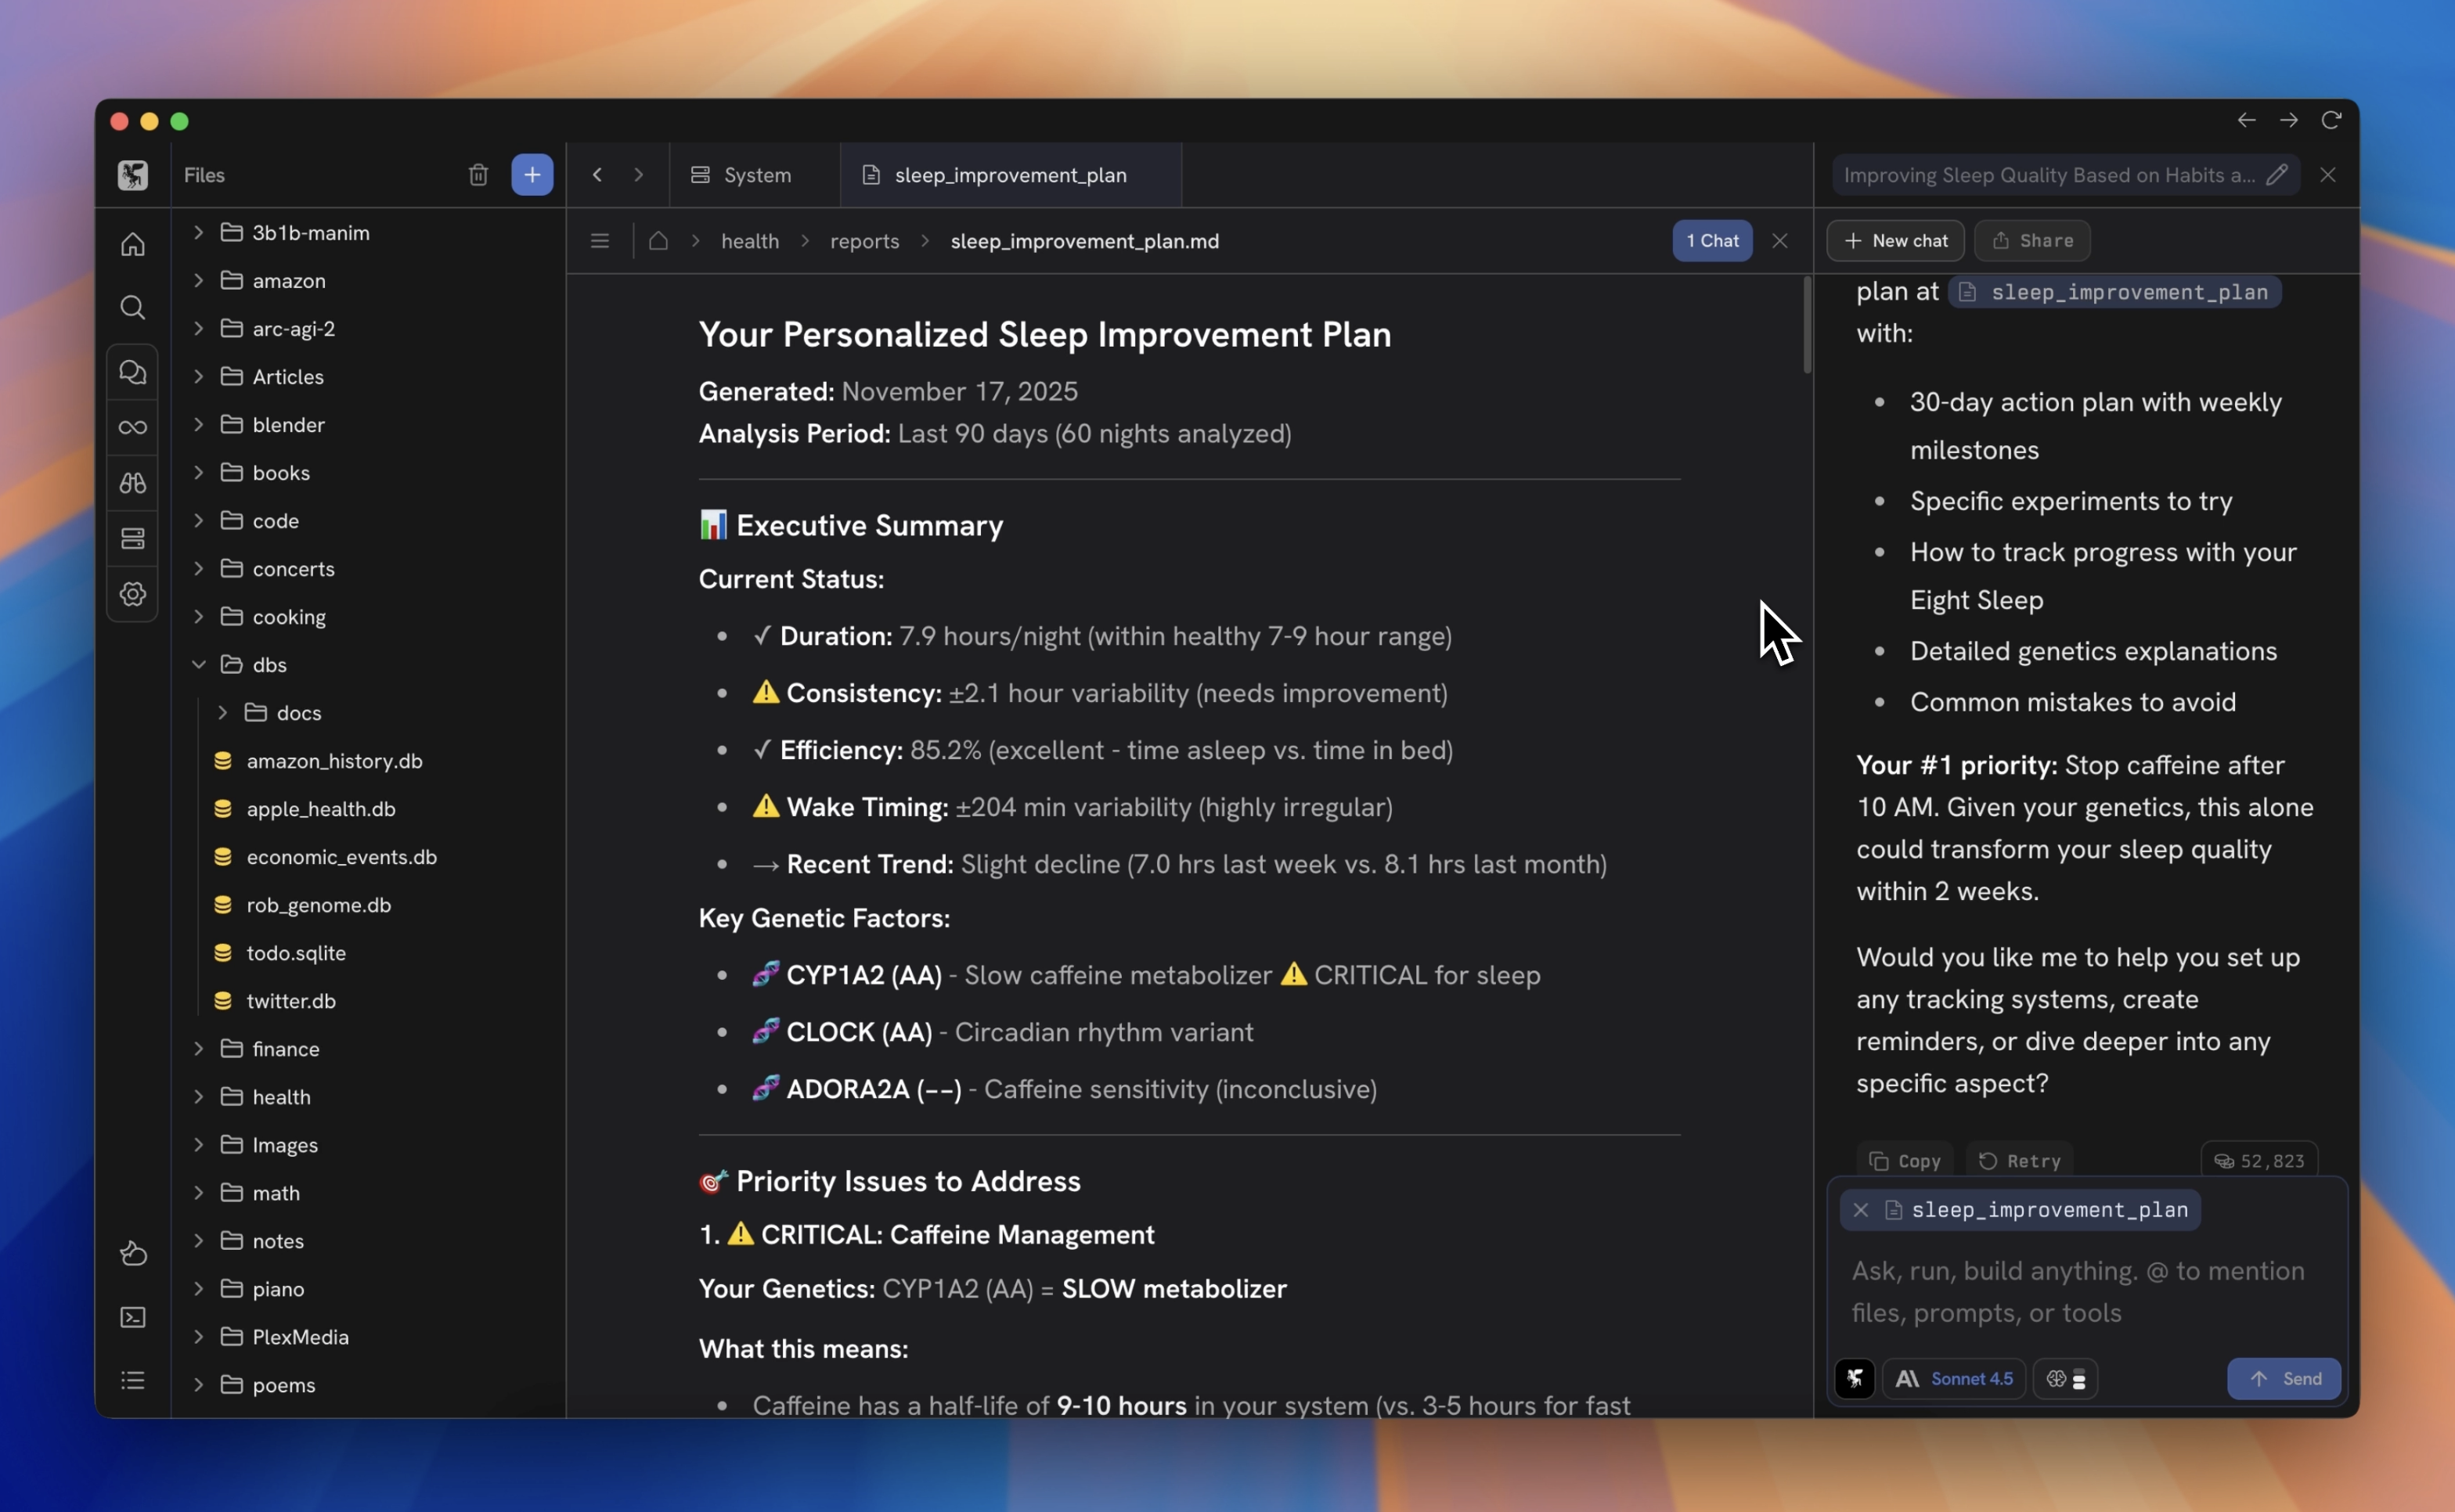The height and width of the screenshot is (1512, 2455).
Task: Toggle the 1 Chat panel button
Action: (x=1711, y=241)
